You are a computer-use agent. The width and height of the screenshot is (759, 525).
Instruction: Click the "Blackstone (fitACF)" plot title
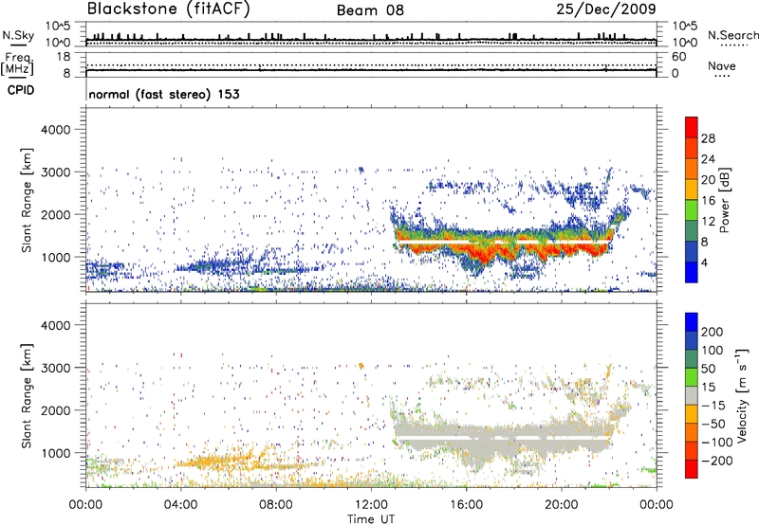(168, 9)
